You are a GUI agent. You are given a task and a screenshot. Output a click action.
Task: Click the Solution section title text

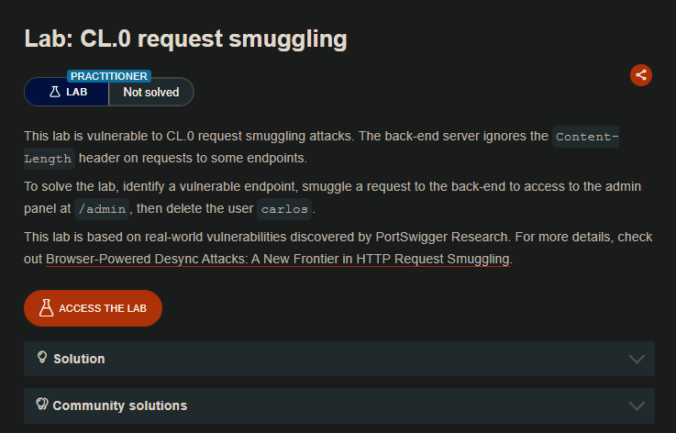(79, 359)
